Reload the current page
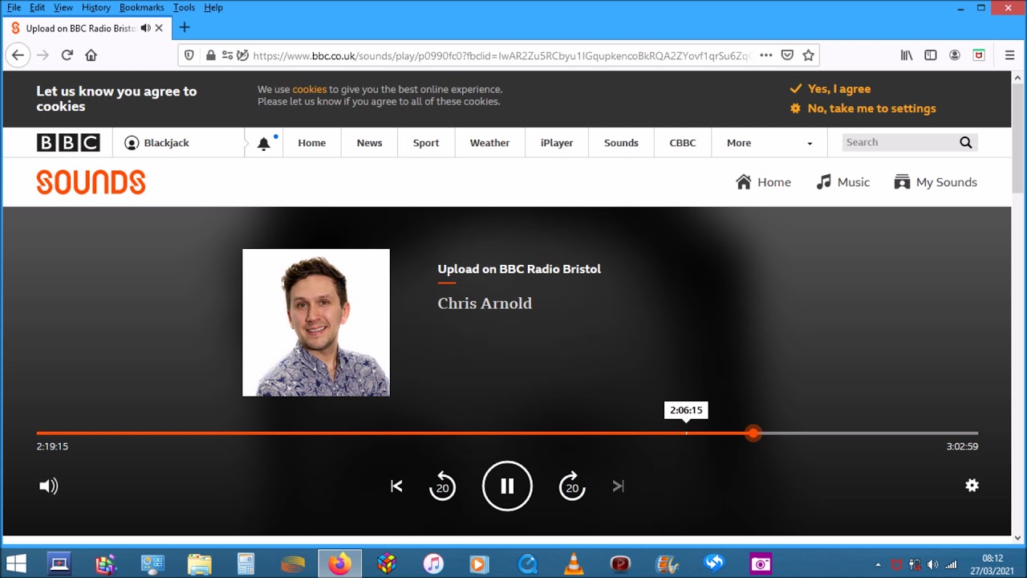1027x578 pixels. tap(67, 55)
